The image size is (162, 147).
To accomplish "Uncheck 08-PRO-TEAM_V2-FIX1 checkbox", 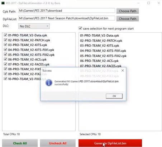I will [x=5, y=69].
